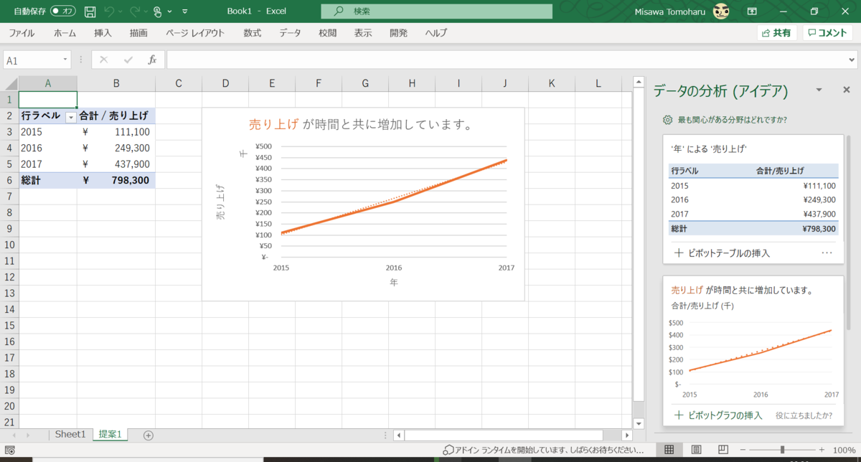Click ピボットテーブルの挿入 button
The height and width of the screenshot is (462, 861).
click(x=724, y=253)
